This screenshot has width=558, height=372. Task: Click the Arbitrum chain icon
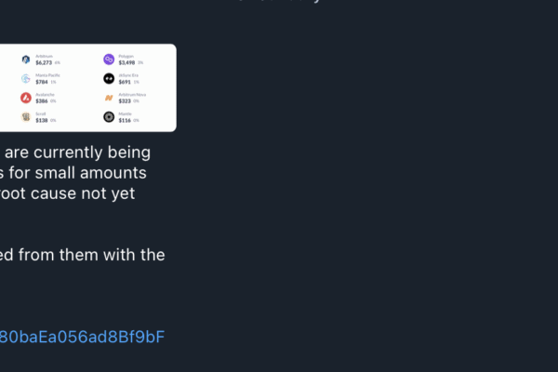(x=26, y=60)
